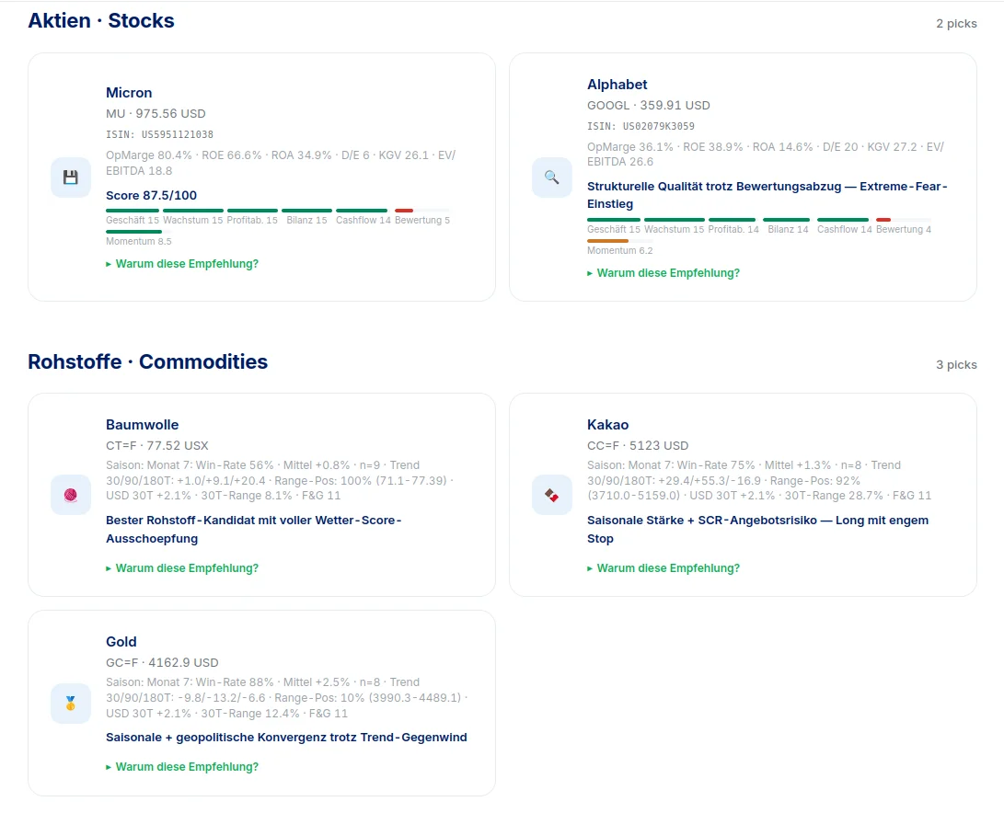Click 'MU · 975.56 USD' price line
Screen dimensions: 1004x836
click(x=156, y=113)
